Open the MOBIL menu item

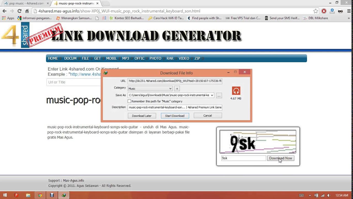(111, 58)
